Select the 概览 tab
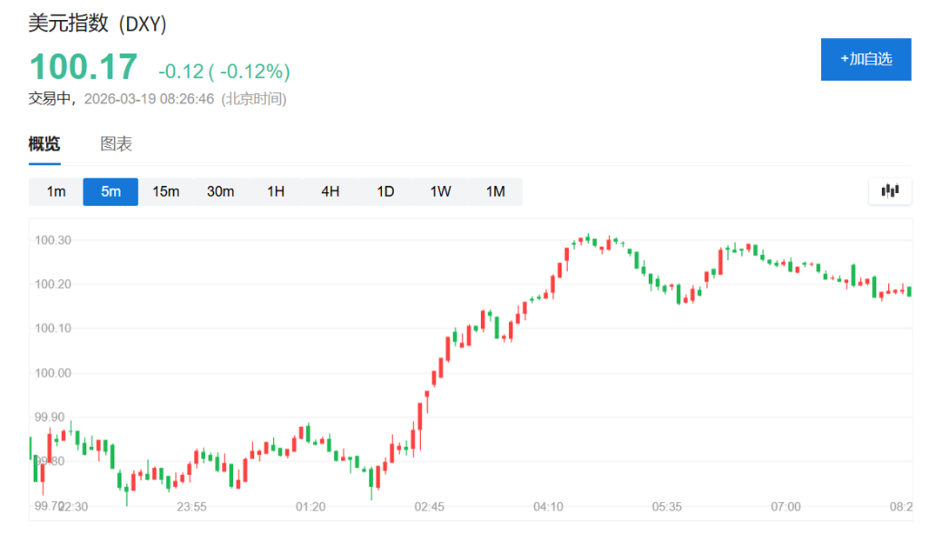Image resolution: width=929 pixels, height=534 pixels. point(44,144)
